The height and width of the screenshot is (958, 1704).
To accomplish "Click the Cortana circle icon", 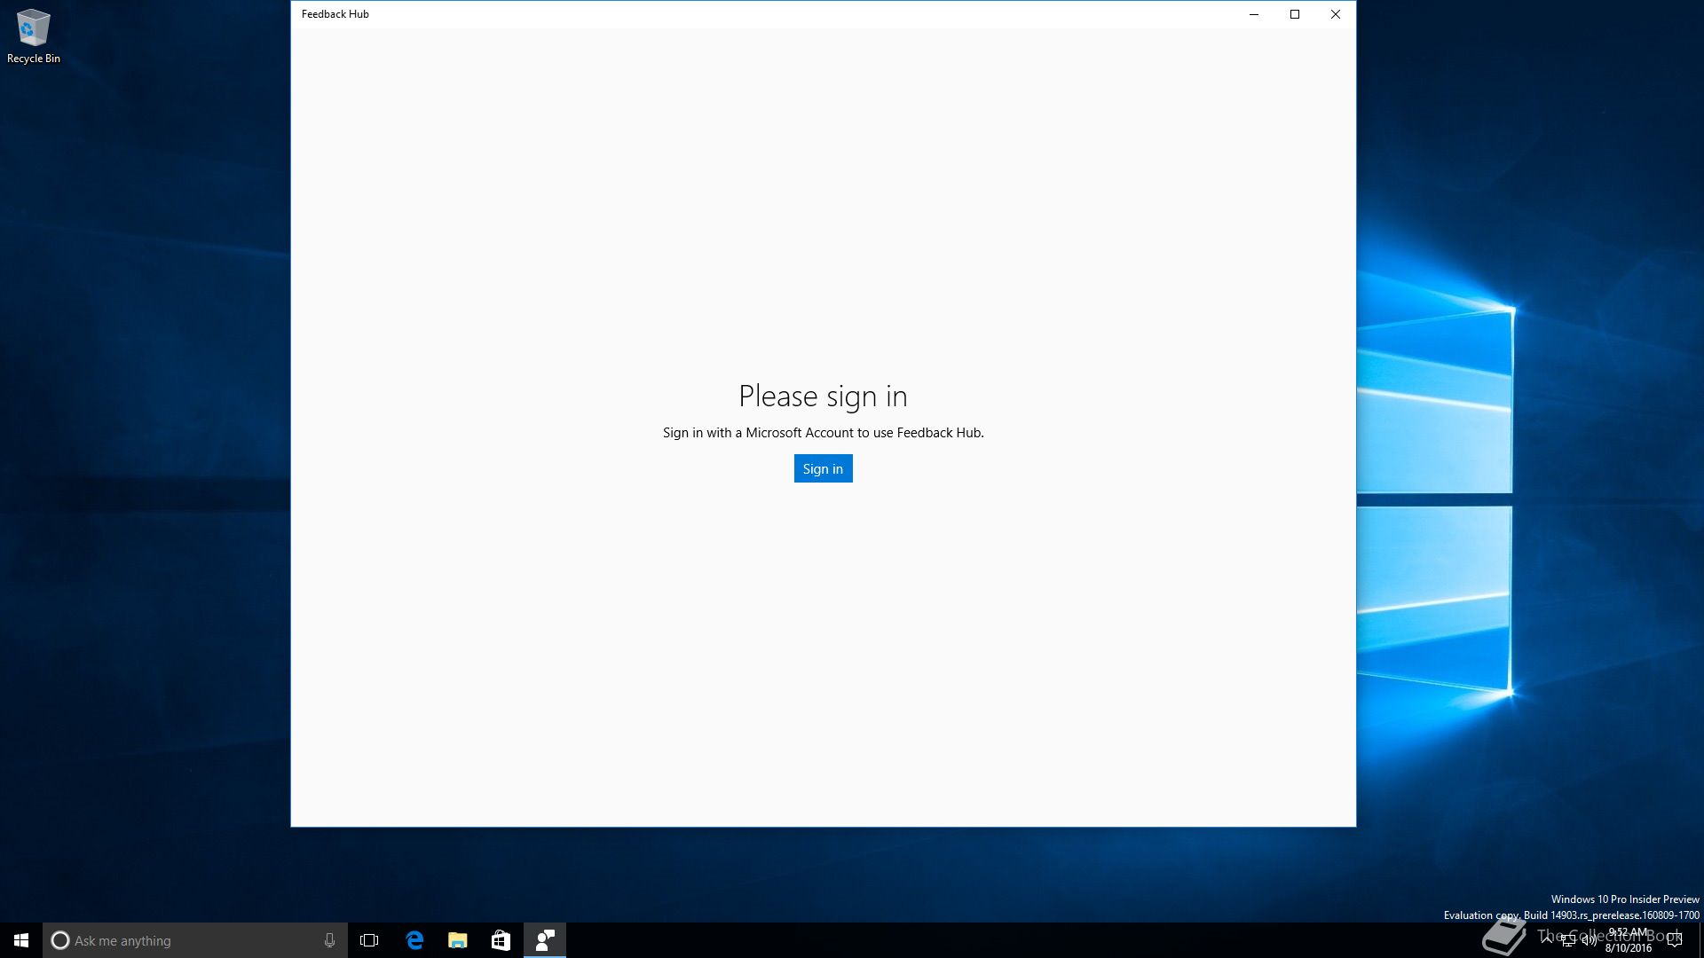I will coord(60,940).
